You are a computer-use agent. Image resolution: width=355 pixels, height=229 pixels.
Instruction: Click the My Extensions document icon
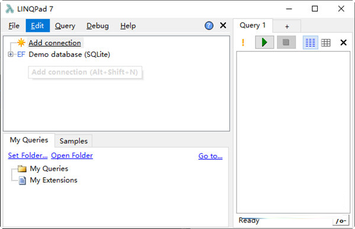coord(22,180)
